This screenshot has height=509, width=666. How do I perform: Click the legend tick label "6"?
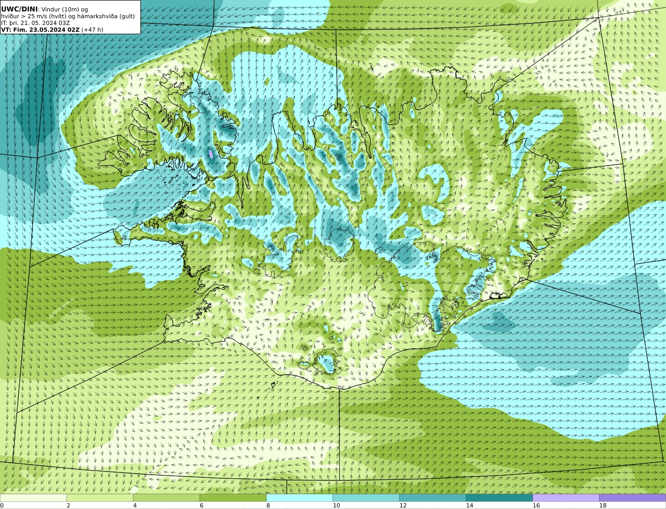(201, 505)
